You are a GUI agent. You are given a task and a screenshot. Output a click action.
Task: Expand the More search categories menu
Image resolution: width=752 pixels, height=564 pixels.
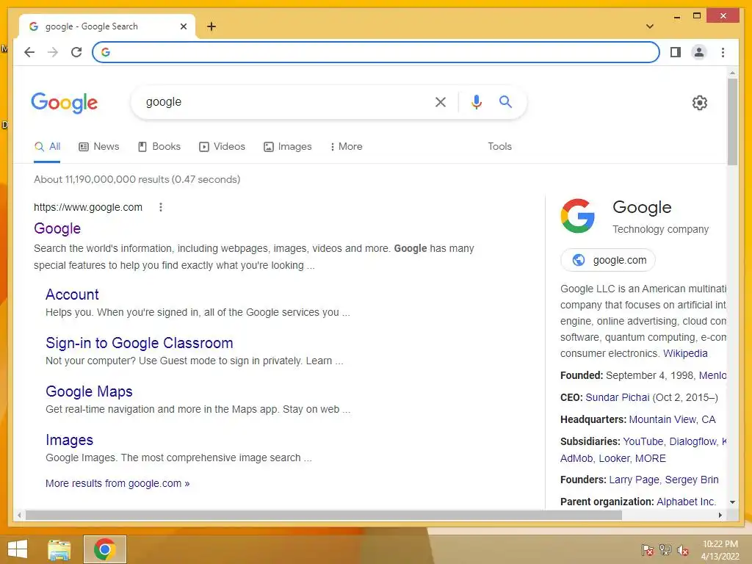[346, 147]
